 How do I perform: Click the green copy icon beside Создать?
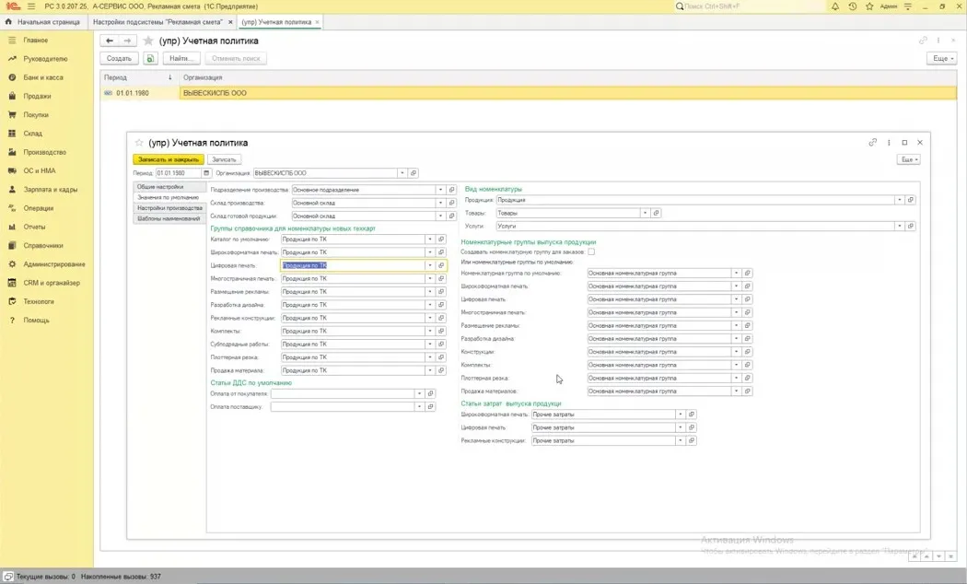coord(150,59)
